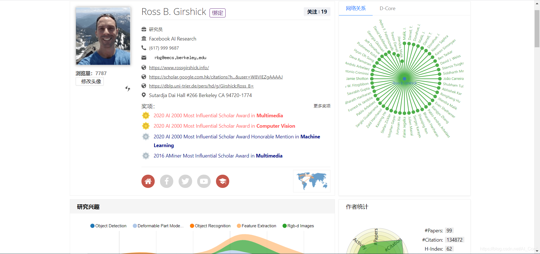
Task: Select Jamie Shotton in the network graph
Action: (357, 79)
